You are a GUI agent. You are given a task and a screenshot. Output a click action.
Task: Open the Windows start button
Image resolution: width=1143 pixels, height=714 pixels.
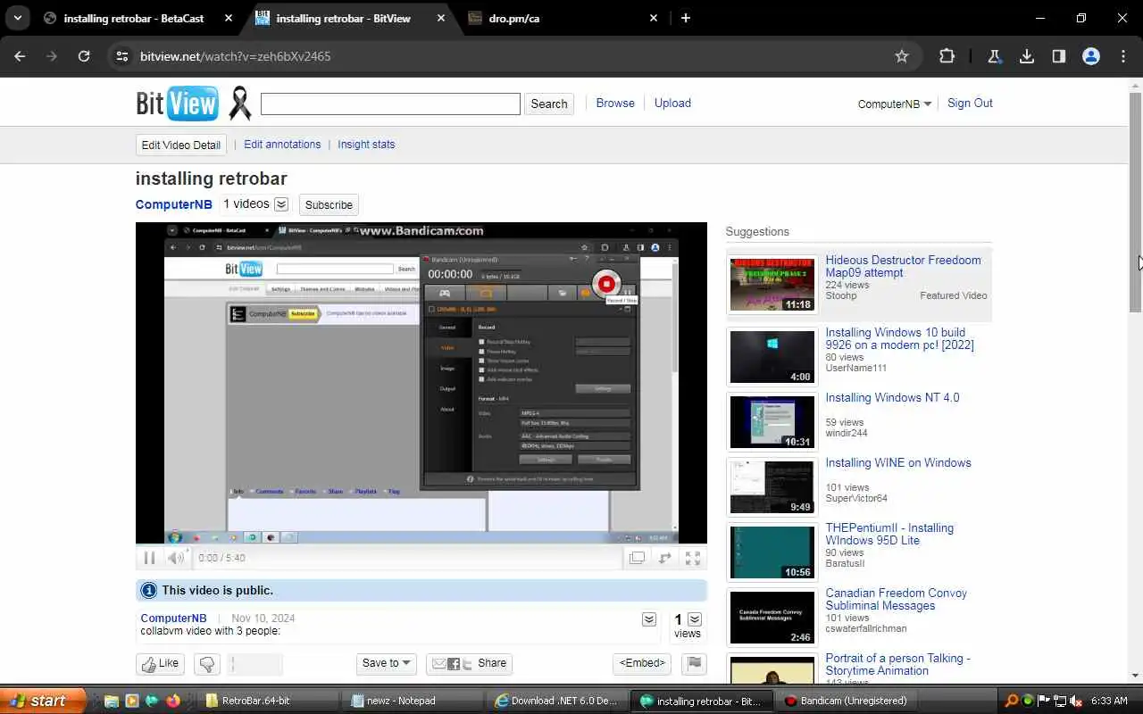43,701
